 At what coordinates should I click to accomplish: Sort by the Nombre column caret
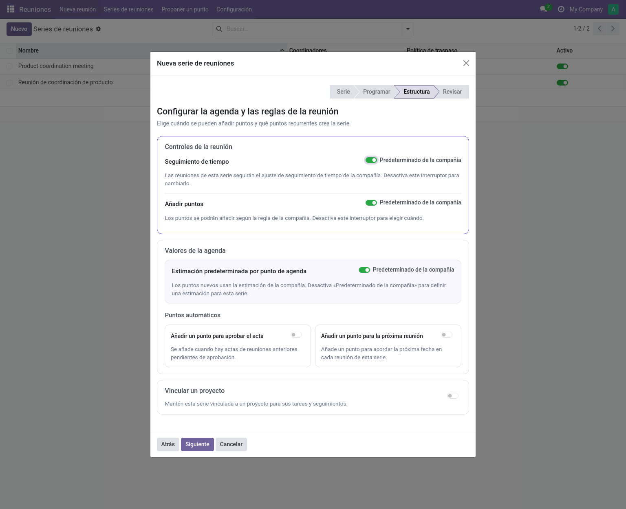[282, 50]
